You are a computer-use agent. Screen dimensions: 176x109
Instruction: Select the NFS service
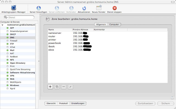18,60
